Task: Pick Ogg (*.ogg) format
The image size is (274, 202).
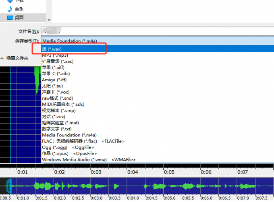Action: 158,147
